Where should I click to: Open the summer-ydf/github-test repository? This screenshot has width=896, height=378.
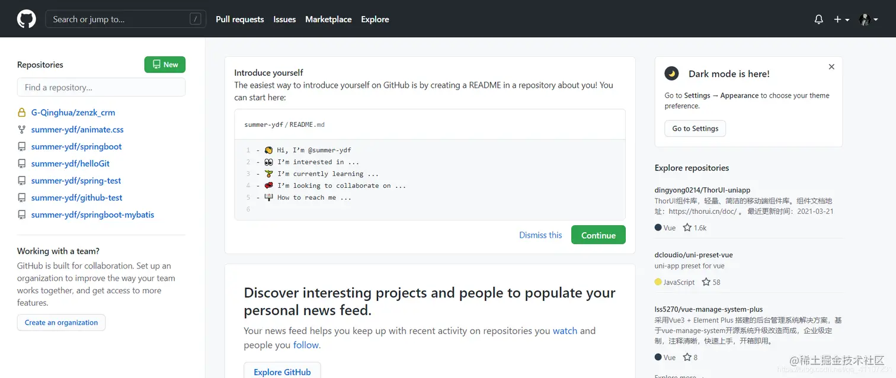[x=77, y=198]
